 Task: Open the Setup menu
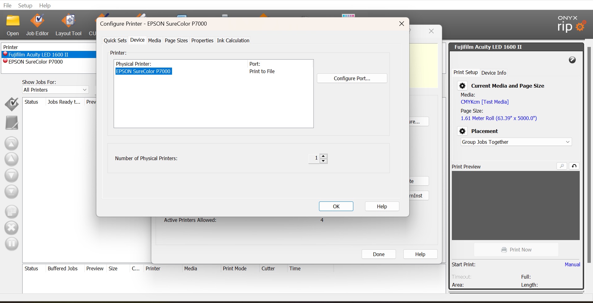25,5
